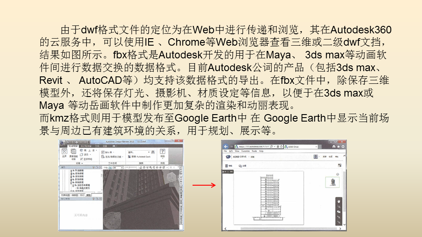The image size is (422, 237).
Task: Click the building thumbnail in A360 Drive
Action: (x=332, y=183)
